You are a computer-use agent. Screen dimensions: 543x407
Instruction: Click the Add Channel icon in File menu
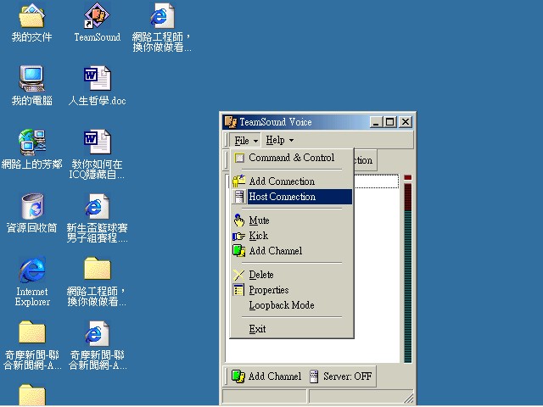238,251
